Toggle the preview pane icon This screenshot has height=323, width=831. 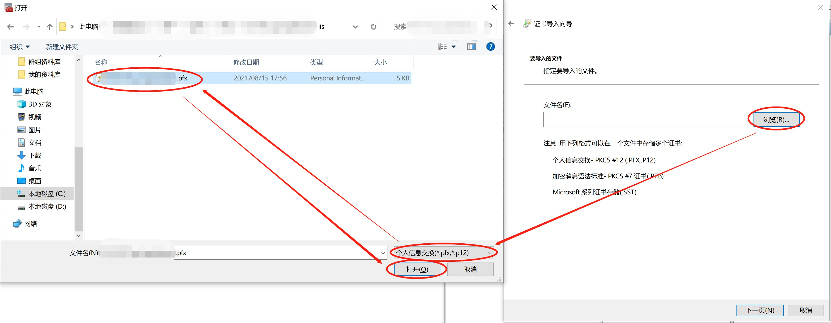point(471,47)
